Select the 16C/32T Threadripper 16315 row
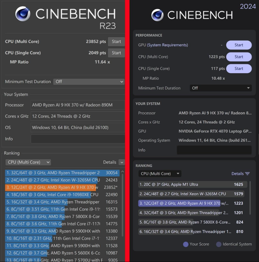The height and width of the screenshot is (262, 259). (62, 202)
